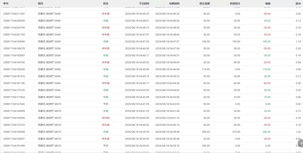Click rebate value 0.36
This screenshot has width=303, height=153.
click(x=298, y=83)
